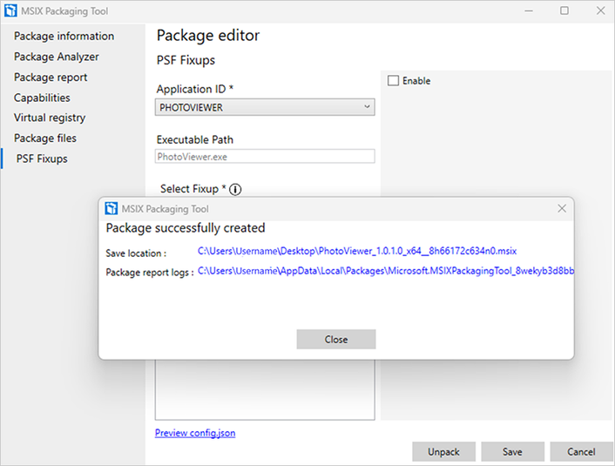Click the Executable Path field
This screenshot has width=615, height=466.
265,157
